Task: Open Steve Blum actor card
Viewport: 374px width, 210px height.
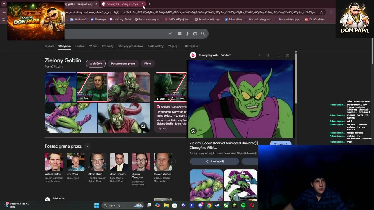Action: [x=97, y=168]
